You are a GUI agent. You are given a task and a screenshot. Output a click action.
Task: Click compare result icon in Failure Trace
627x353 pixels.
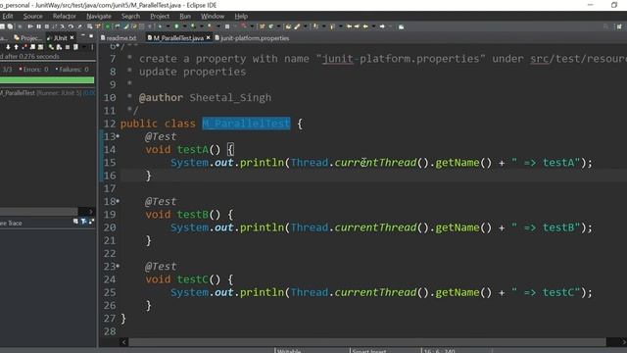[x=91, y=221]
